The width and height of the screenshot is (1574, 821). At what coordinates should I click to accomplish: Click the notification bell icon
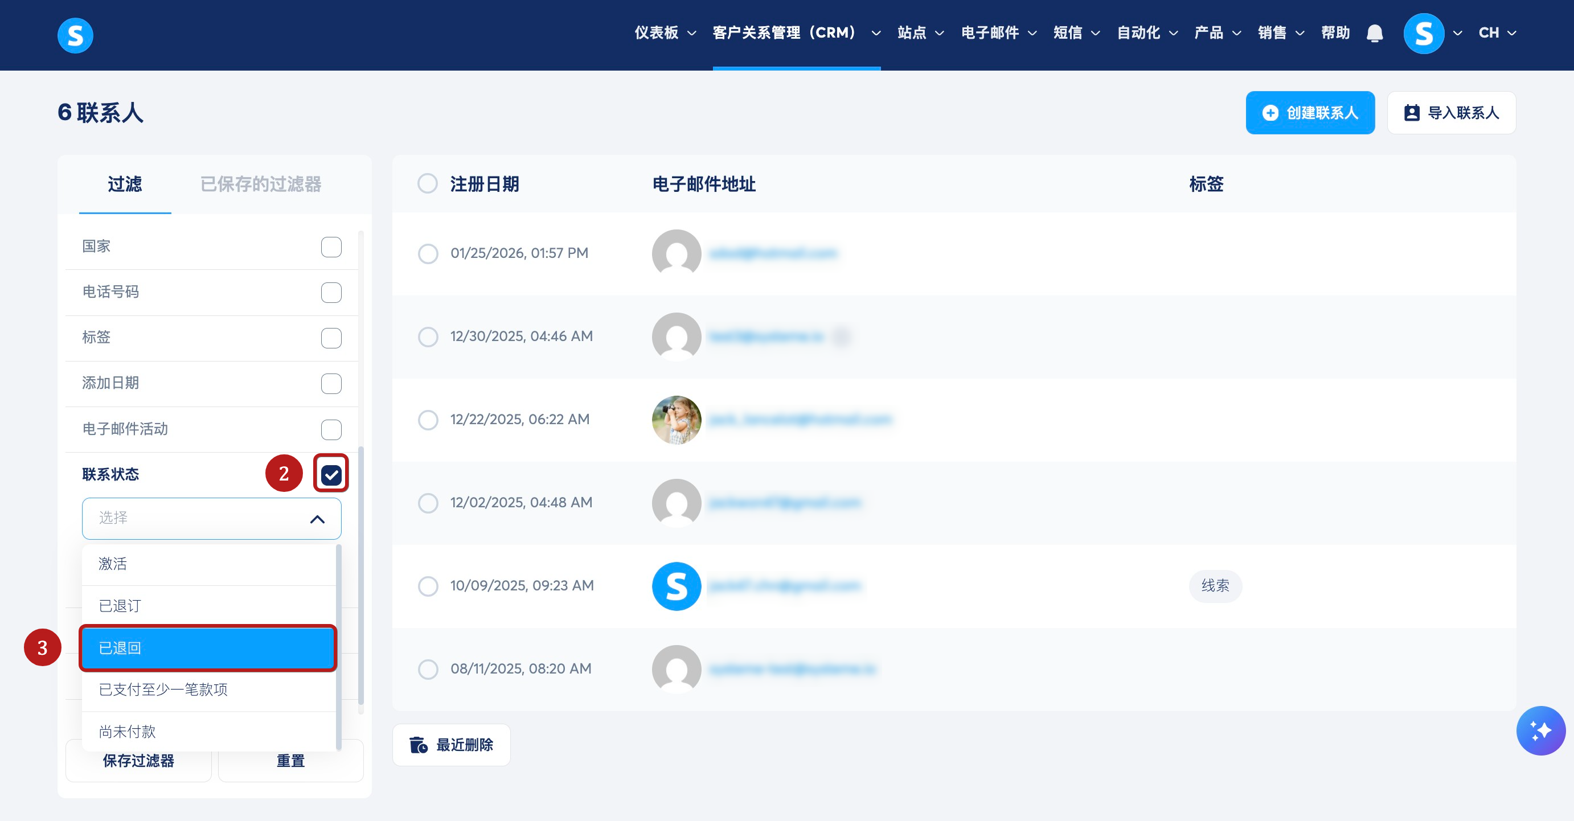(1374, 33)
